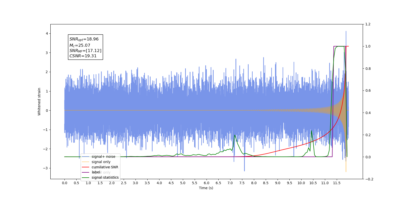The image size is (403, 201).
Task: Click the right y-axis tick label 1.2
Action: pyautogui.click(x=368, y=24)
